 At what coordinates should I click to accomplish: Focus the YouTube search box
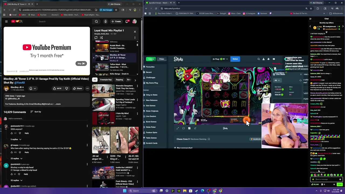[65, 21]
